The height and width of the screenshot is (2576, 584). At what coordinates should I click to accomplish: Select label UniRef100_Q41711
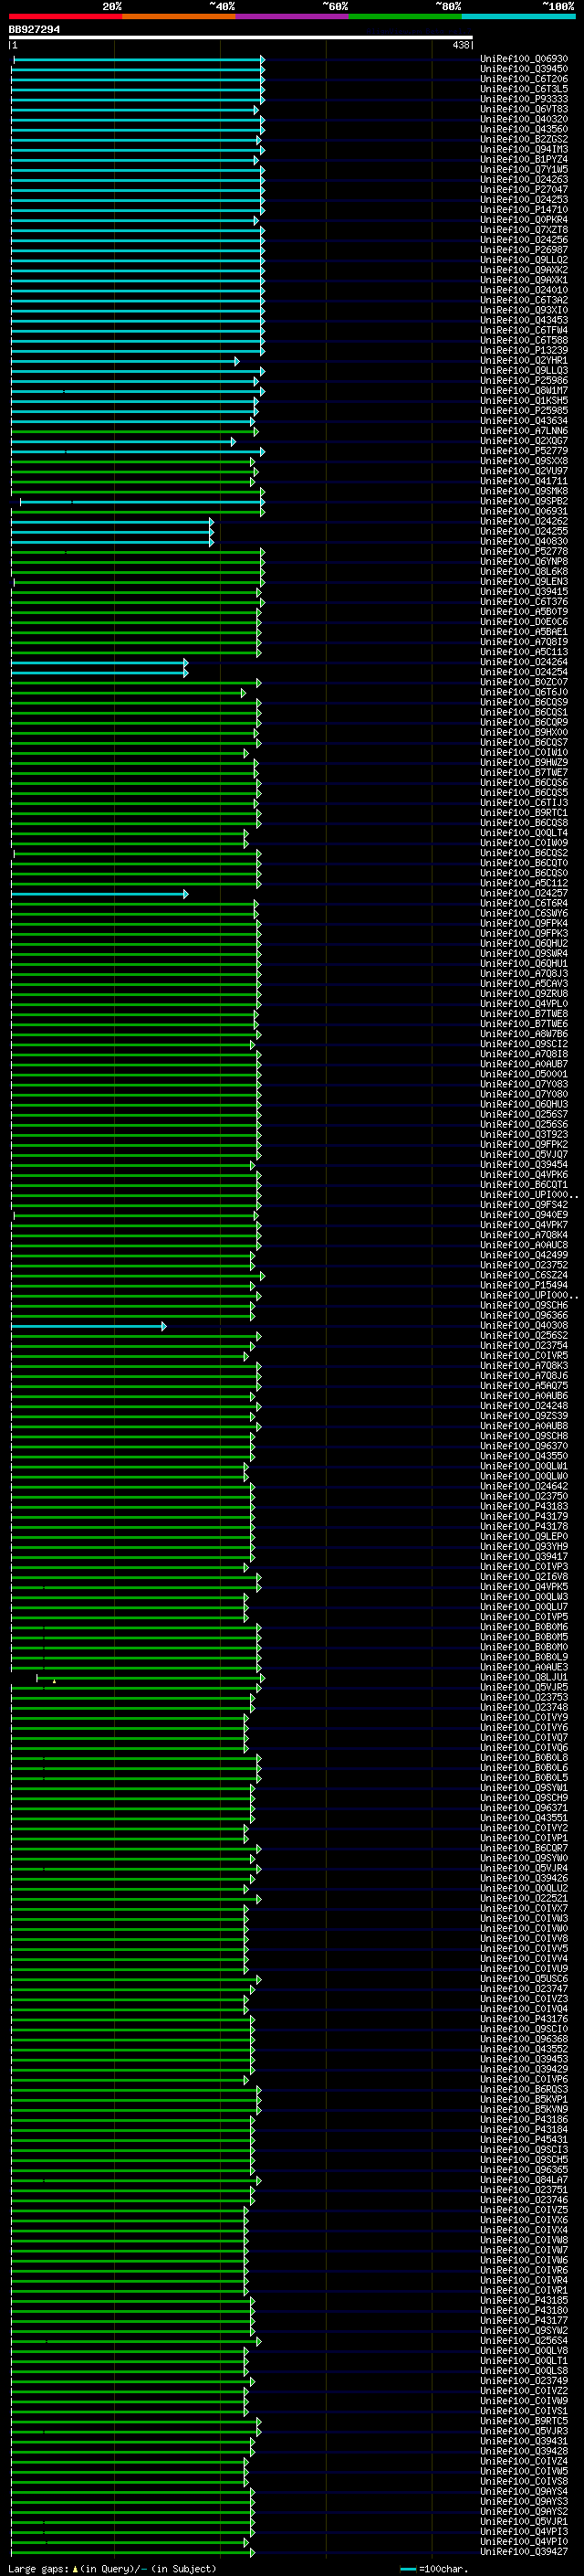point(524,481)
